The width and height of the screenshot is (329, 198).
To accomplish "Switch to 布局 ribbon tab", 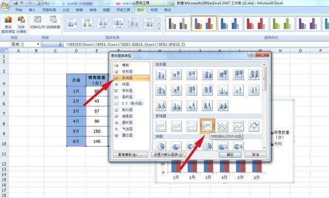I will (154, 10).
